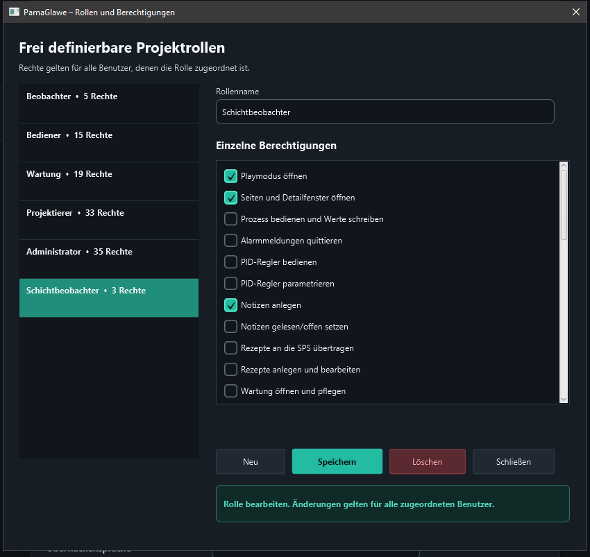Check Notizen gelesen/offen setzen
The width and height of the screenshot is (590, 557).
(230, 327)
